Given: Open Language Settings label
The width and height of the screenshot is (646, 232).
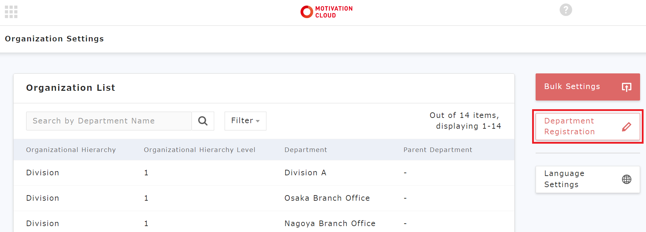Looking at the screenshot, I should pyautogui.click(x=564, y=179).
